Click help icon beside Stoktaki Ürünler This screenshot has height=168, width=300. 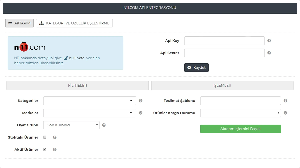coord(55,137)
